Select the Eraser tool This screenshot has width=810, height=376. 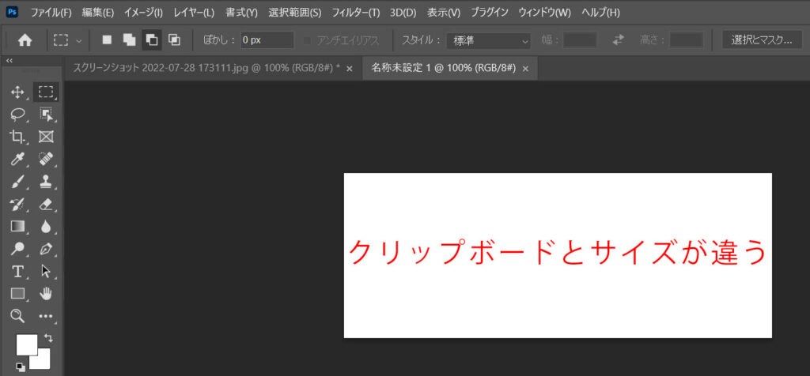[x=46, y=205]
